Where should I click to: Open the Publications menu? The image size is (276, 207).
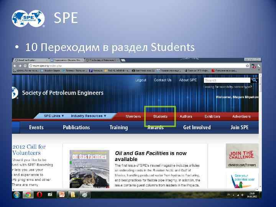click(76, 127)
